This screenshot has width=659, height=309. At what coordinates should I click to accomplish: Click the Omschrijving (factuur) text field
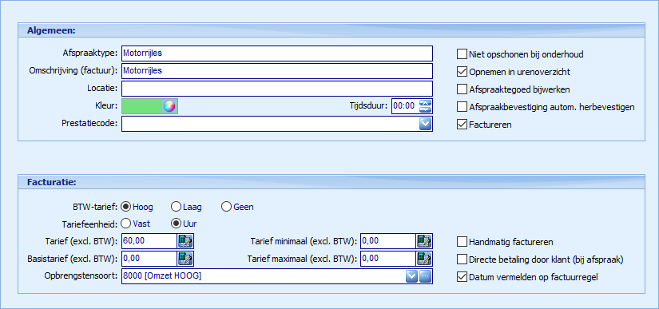tap(277, 71)
